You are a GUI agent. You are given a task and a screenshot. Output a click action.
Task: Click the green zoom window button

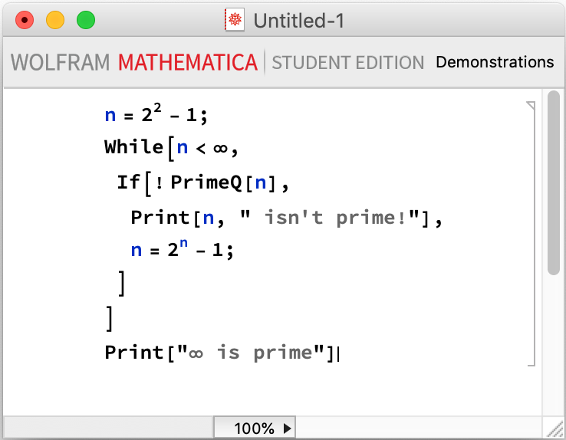tap(86, 20)
